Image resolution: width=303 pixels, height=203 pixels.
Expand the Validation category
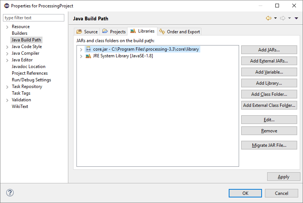pyautogui.click(x=7, y=100)
